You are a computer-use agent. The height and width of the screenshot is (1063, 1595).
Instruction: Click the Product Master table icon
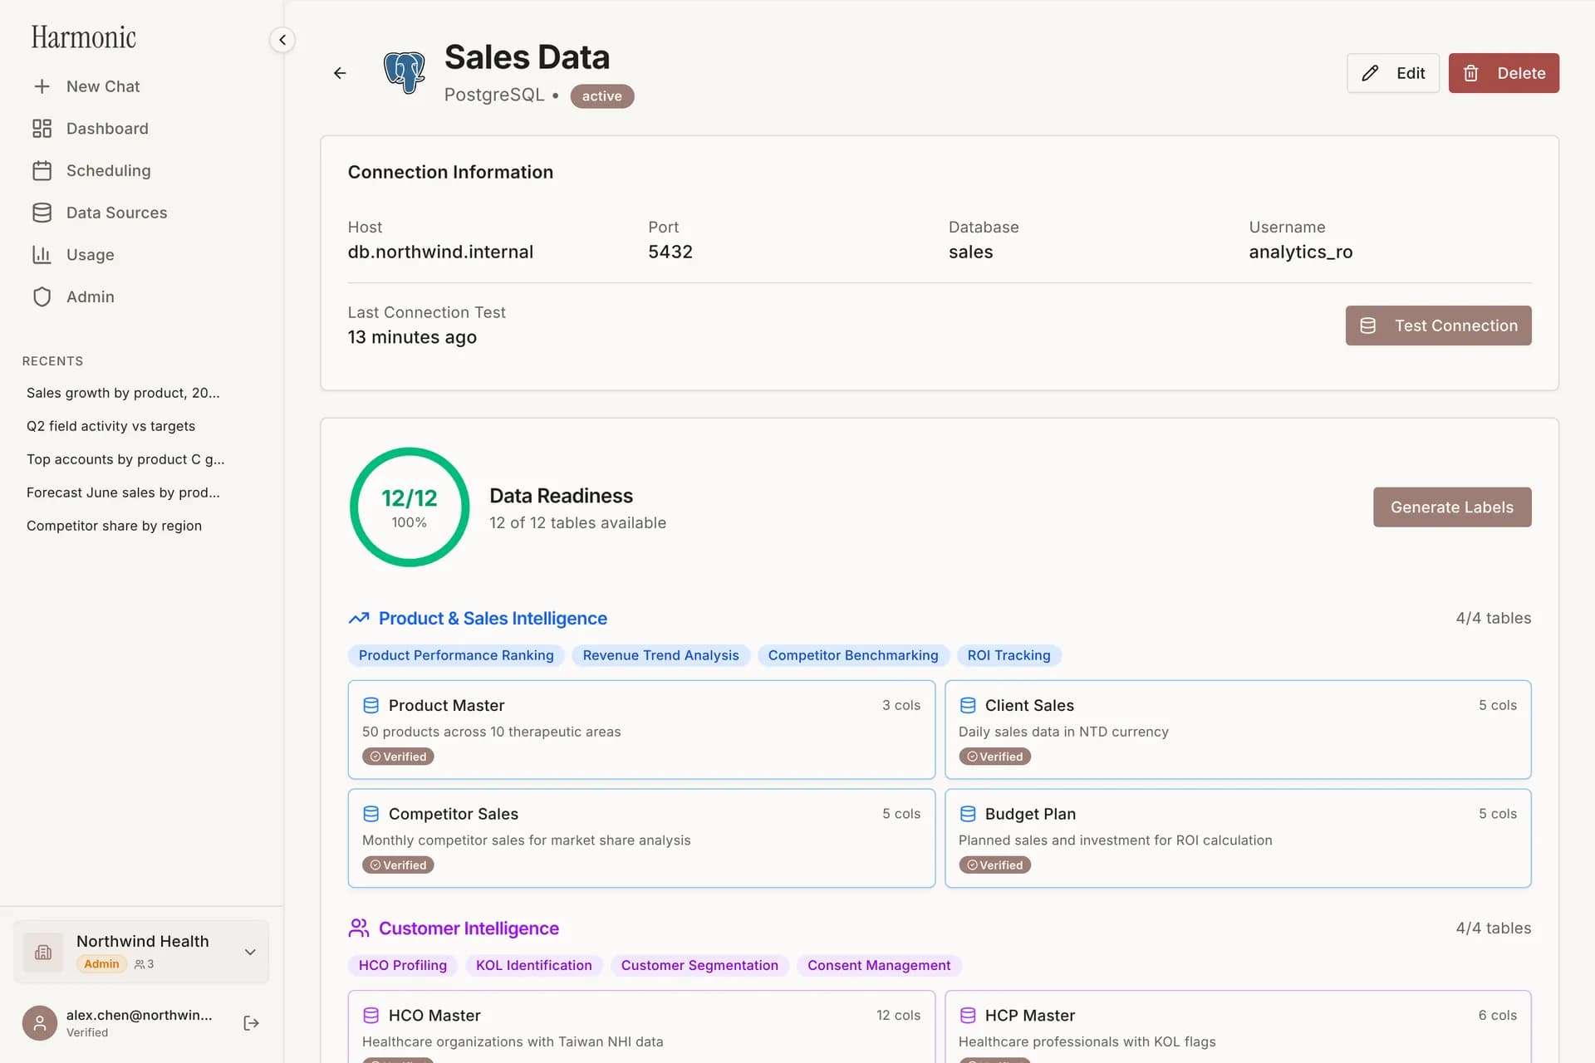point(371,705)
